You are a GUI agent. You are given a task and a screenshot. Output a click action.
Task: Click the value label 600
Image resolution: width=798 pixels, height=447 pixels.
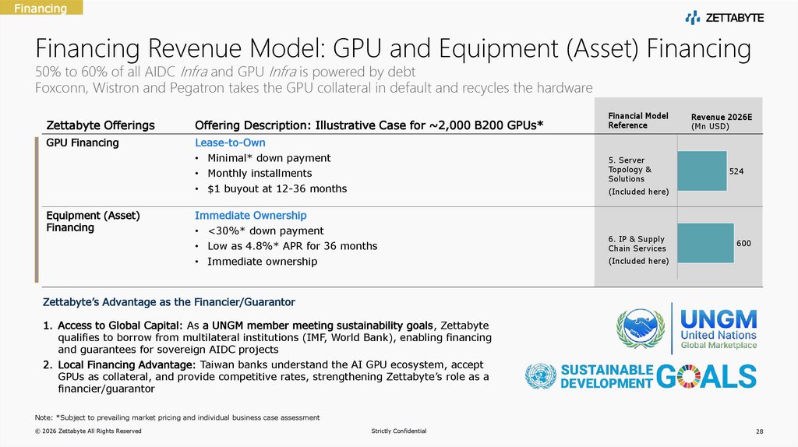[x=743, y=243]
